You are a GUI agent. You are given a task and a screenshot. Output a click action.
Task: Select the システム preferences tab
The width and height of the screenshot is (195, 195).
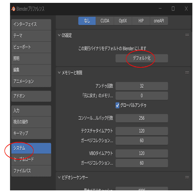point(31,148)
